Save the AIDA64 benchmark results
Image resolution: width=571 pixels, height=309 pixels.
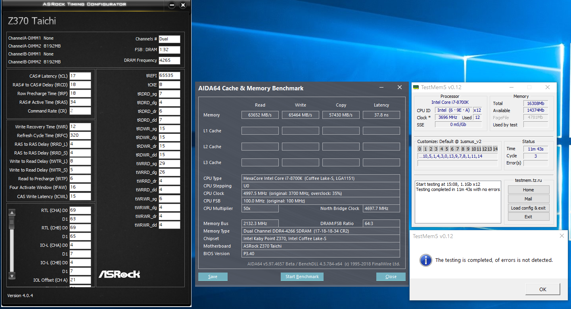click(x=213, y=277)
